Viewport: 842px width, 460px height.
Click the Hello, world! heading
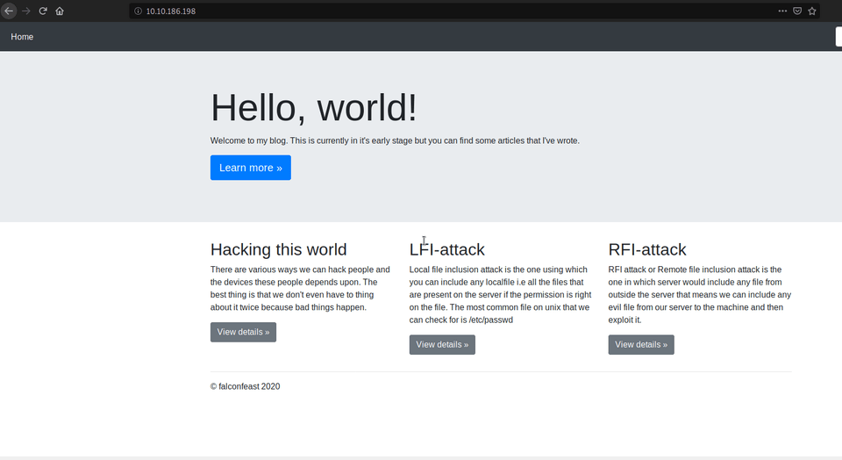click(x=313, y=107)
